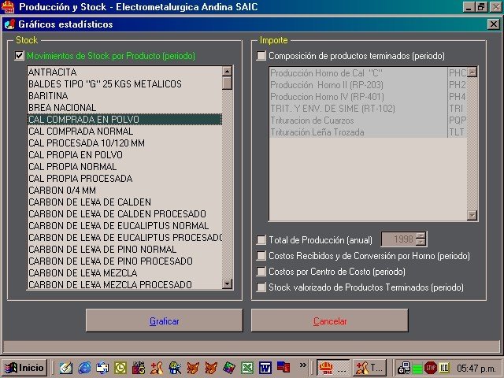Check Costos Recibidos y de Conversión por Horno
The width and height of the screenshot is (504, 378).
[261, 256]
